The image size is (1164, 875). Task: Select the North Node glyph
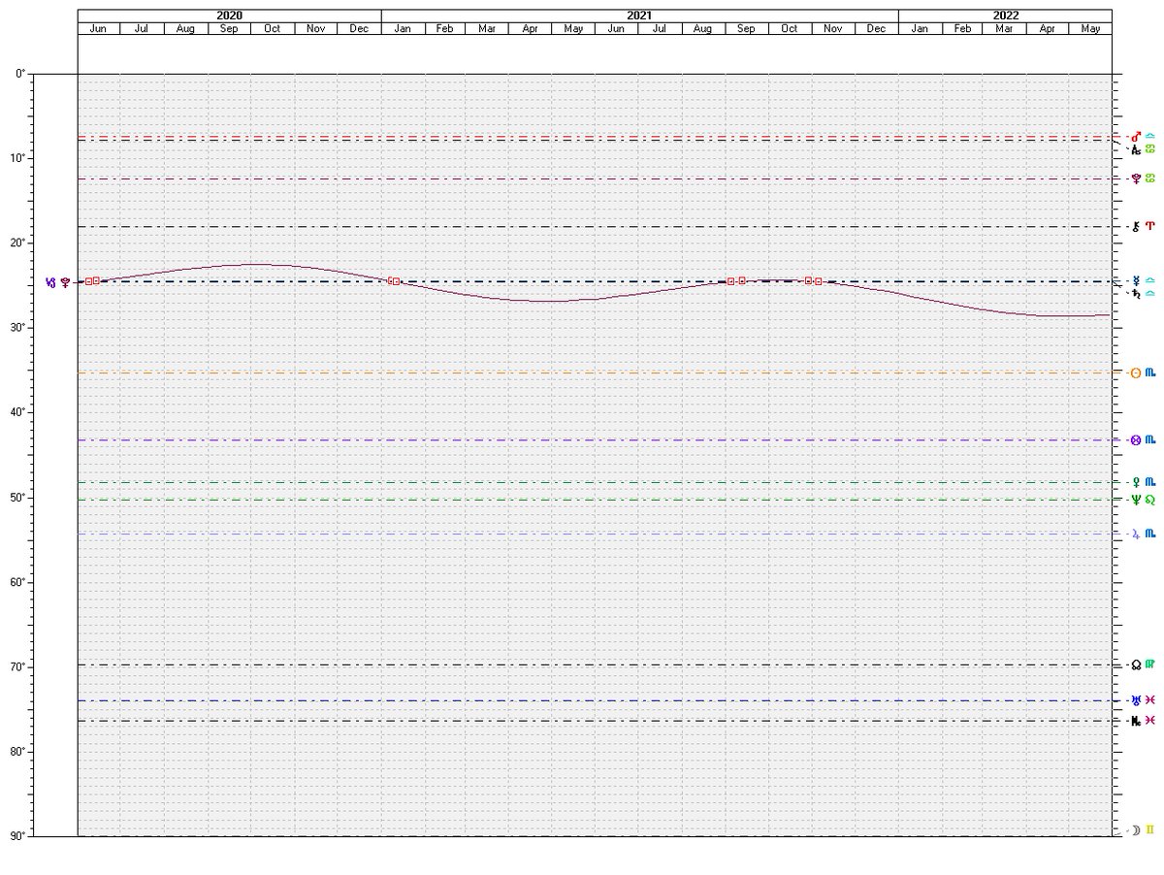click(x=1136, y=664)
